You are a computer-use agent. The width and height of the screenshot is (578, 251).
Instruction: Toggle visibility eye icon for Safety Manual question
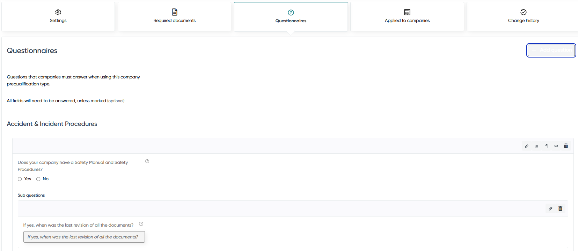[556, 146]
